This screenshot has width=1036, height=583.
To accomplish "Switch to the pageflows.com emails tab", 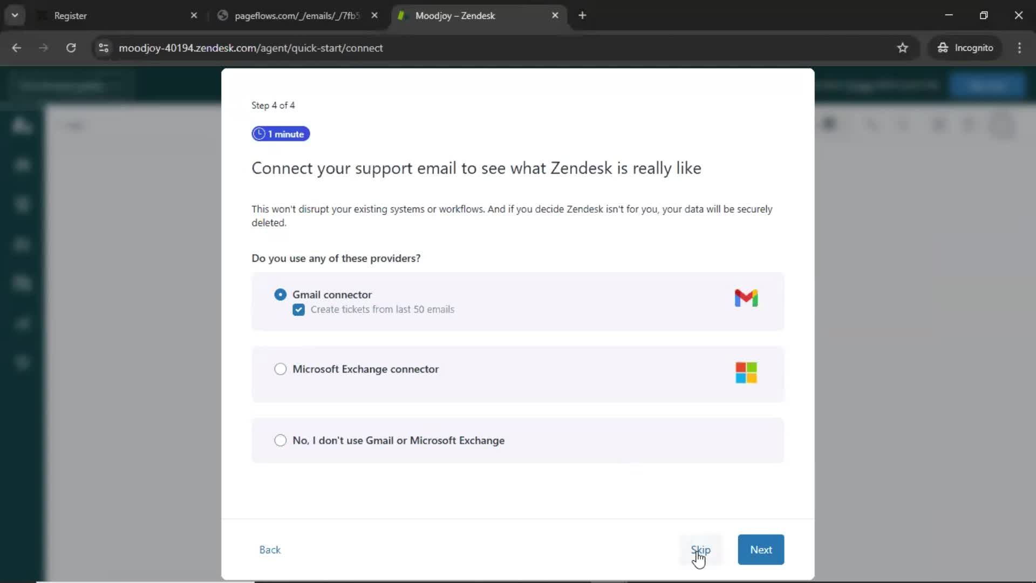I will pyautogui.click(x=297, y=16).
